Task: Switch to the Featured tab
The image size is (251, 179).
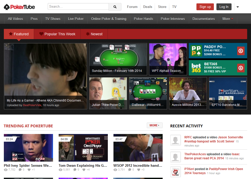Action: click(19, 34)
